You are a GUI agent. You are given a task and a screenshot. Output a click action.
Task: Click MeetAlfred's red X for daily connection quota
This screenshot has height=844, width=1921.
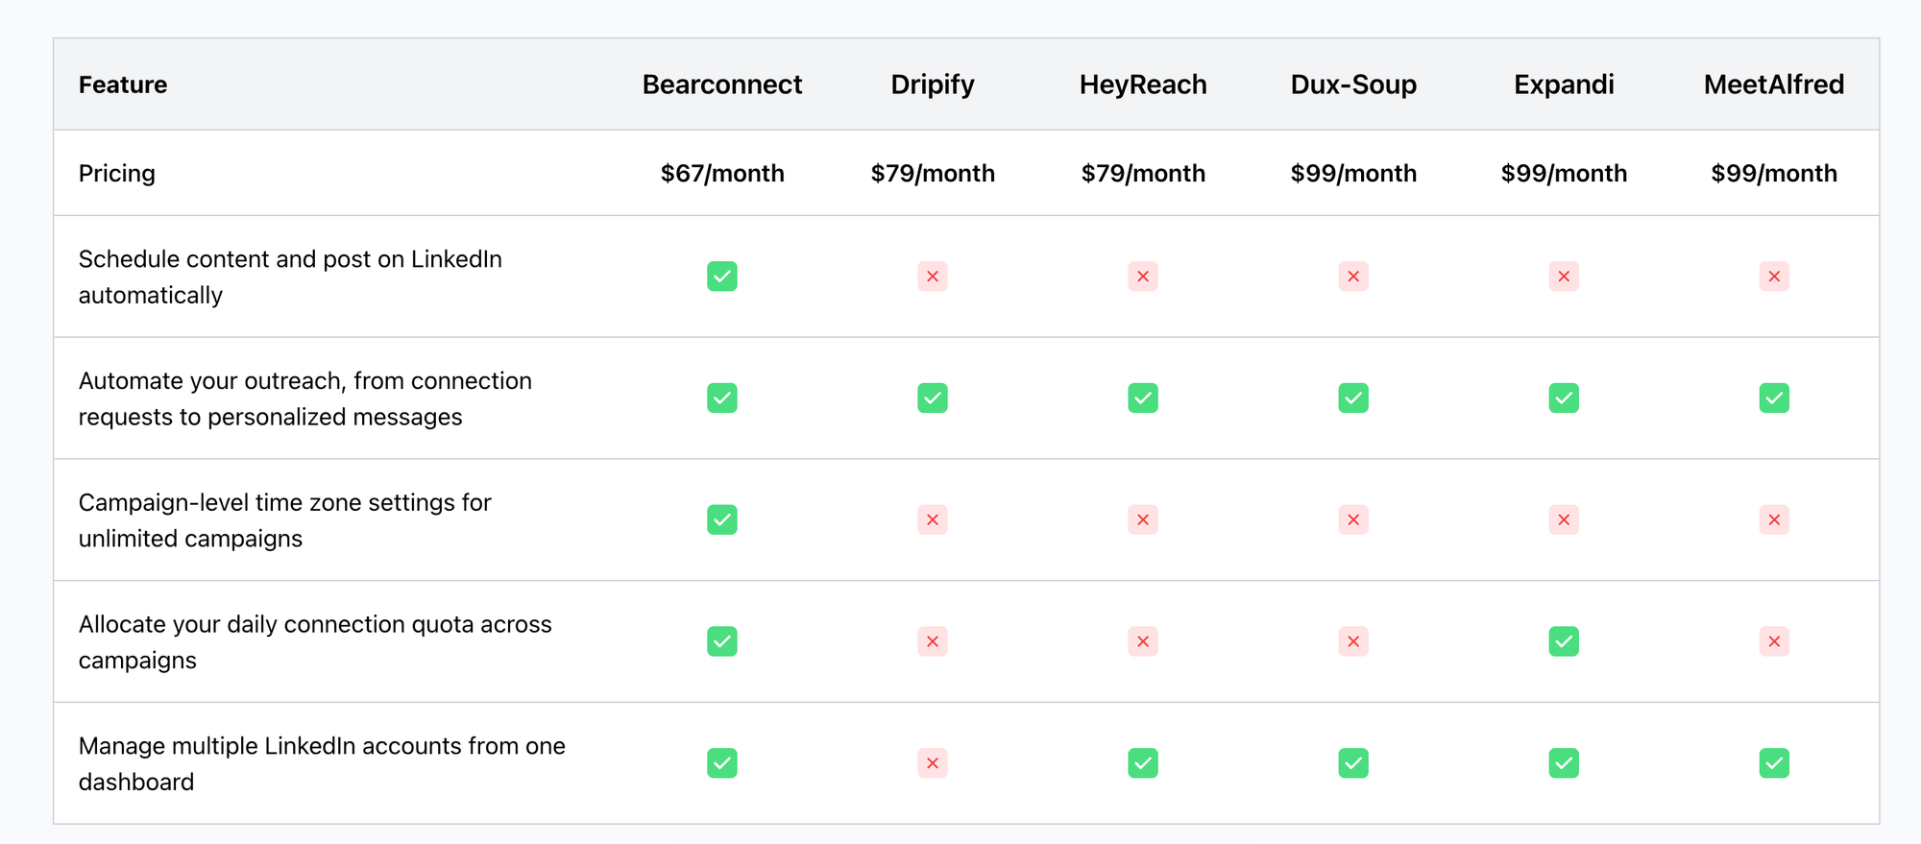point(1774,641)
